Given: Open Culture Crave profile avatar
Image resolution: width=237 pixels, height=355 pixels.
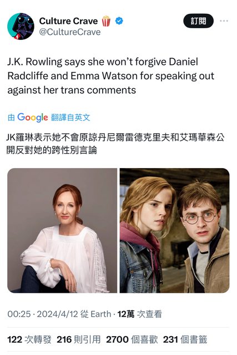Looking at the screenshot, I should point(21,26).
